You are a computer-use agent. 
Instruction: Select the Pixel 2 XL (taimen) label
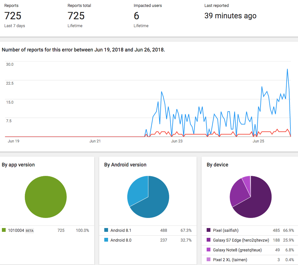(x=230, y=260)
